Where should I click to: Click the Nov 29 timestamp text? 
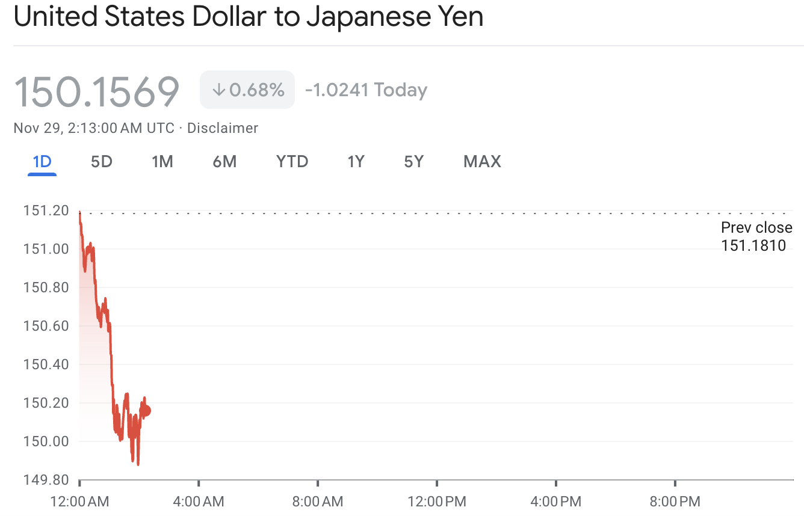tap(93, 128)
